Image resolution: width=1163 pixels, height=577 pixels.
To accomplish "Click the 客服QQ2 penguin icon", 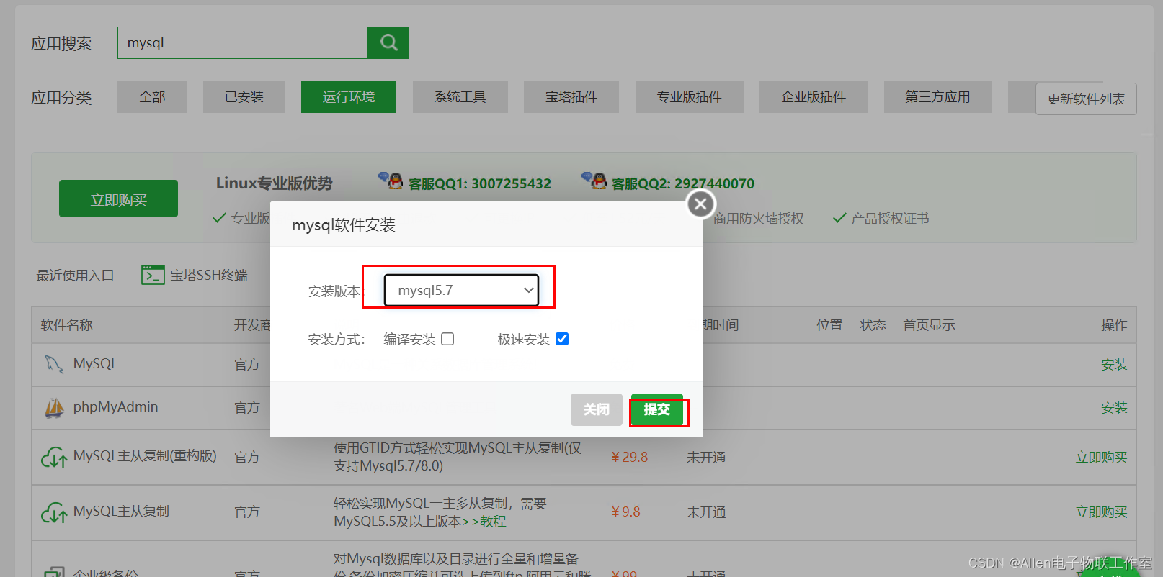I will (594, 181).
